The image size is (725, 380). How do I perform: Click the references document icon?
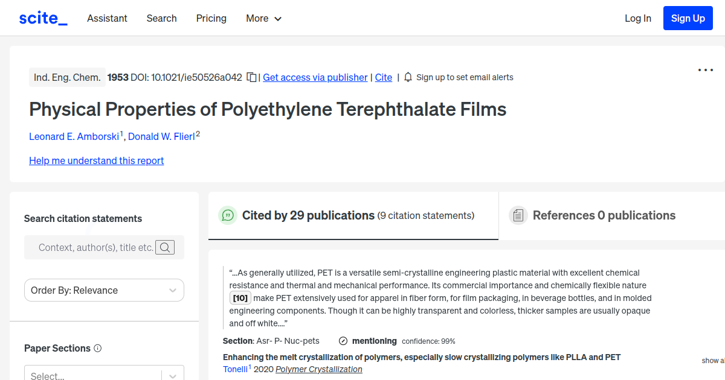(518, 215)
